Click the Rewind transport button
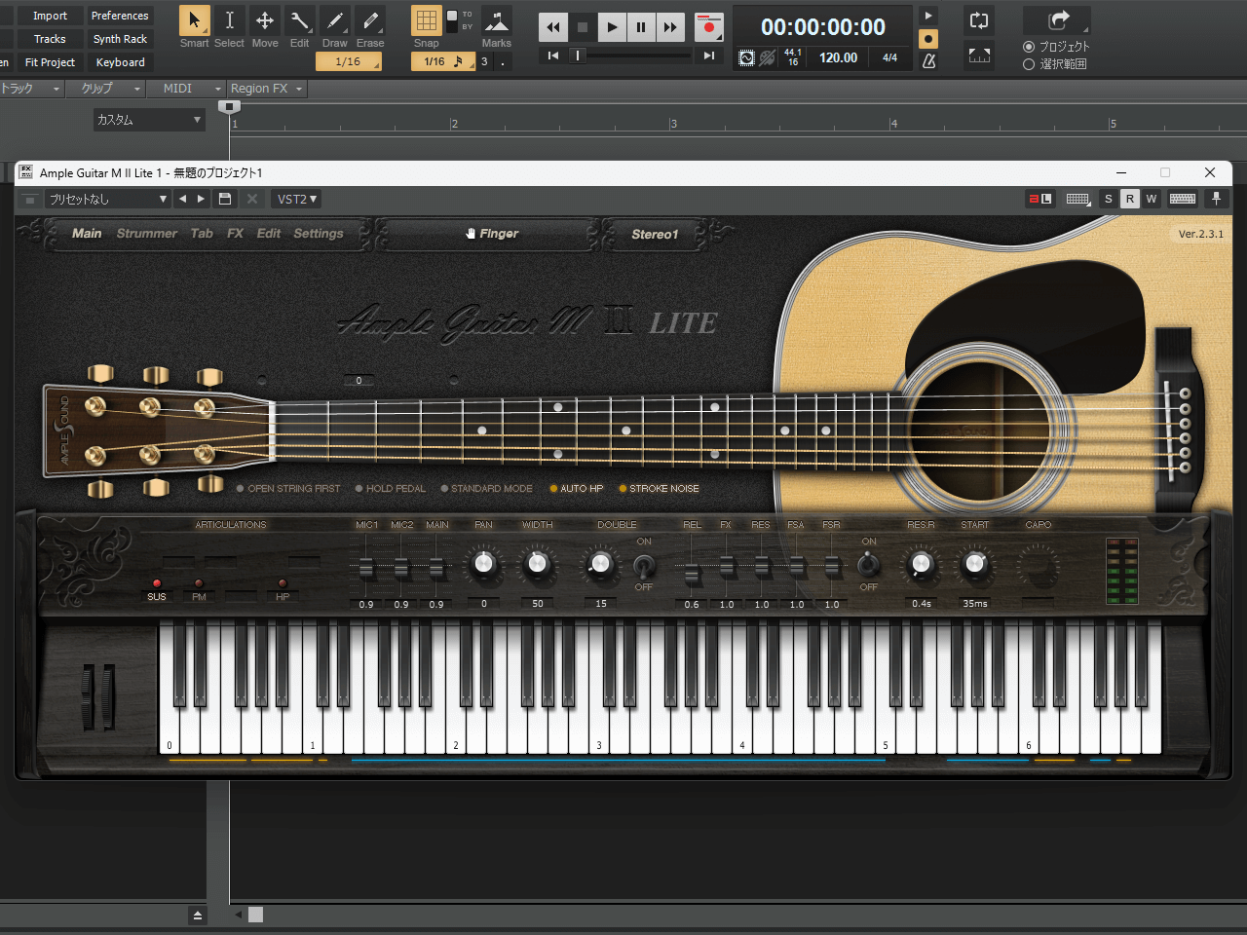The width and height of the screenshot is (1247, 935). [x=553, y=27]
